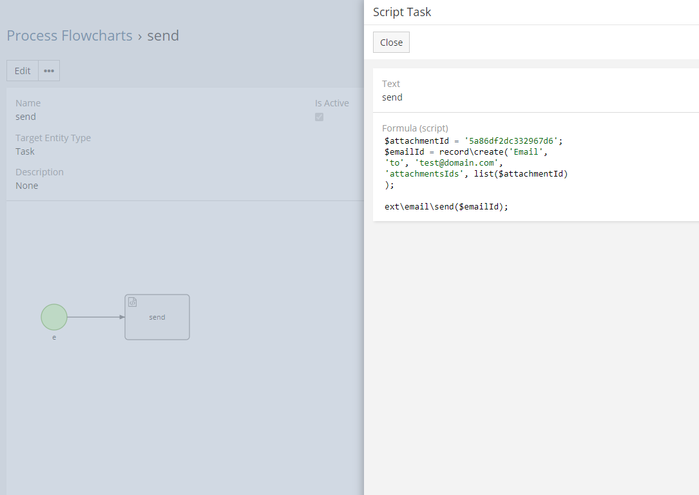Select the send script task node

[157, 322]
